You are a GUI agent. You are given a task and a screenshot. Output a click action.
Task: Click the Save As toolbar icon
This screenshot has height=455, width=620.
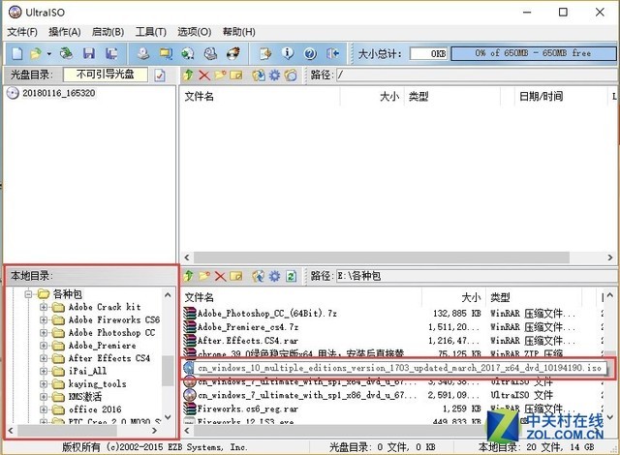coord(111,53)
